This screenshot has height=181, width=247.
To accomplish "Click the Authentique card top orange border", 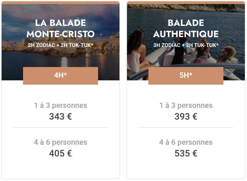I will coord(186,3).
